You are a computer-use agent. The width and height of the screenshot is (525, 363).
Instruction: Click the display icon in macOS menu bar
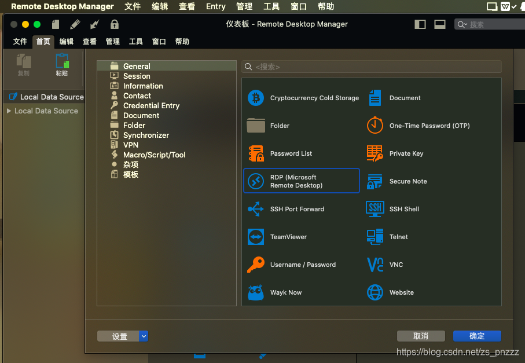pos(492,6)
